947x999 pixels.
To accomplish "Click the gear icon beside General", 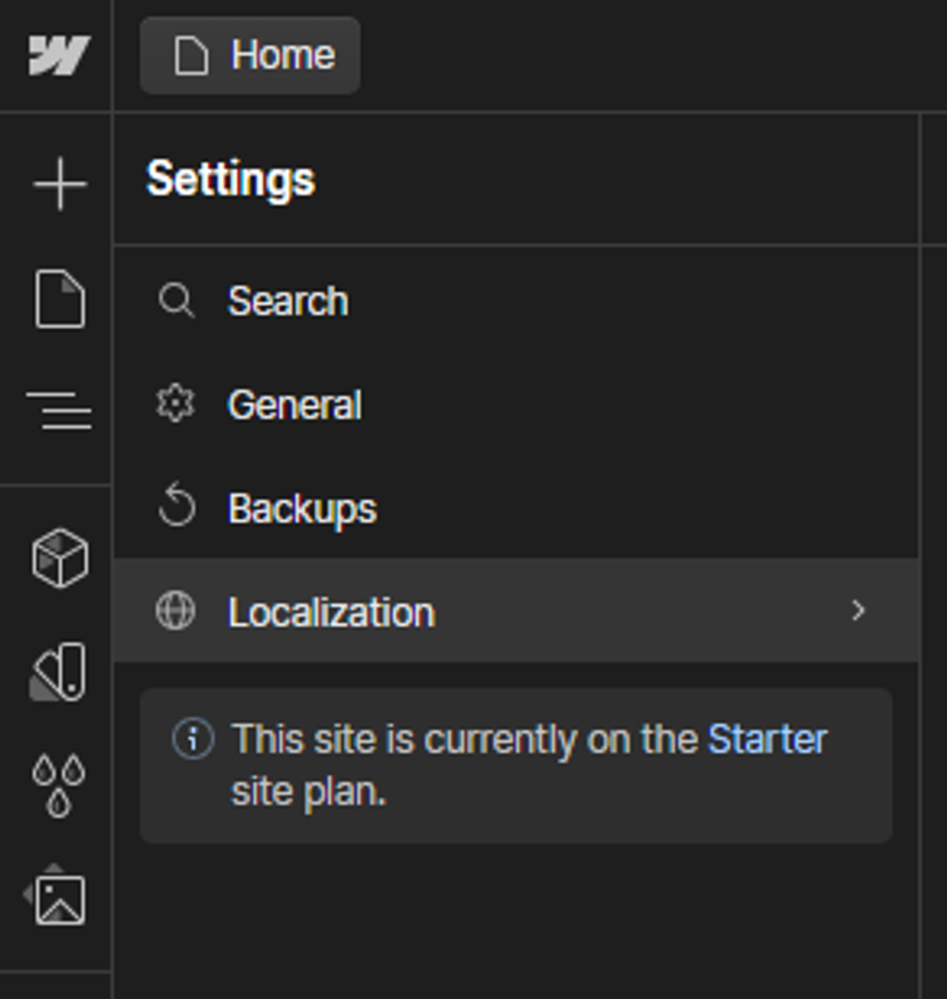I will tap(175, 404).
